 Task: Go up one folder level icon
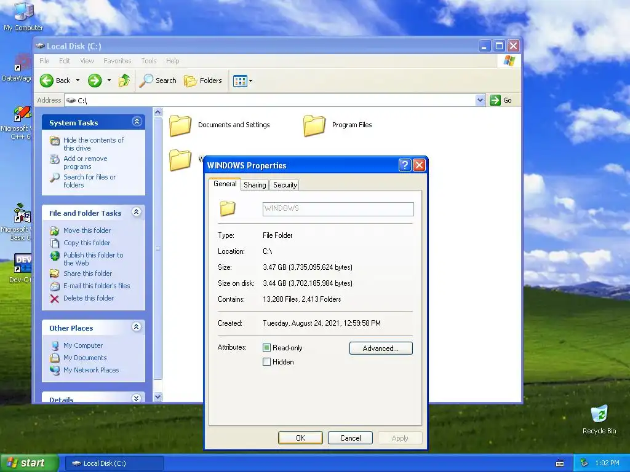coord(124,81)
